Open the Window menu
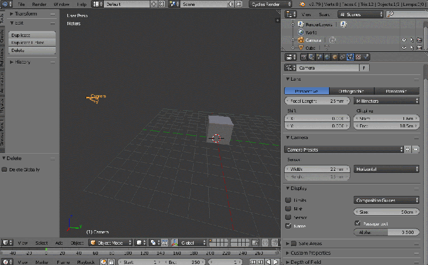The image size is (428, 265). pyautogui.click(x=62, y=4)
